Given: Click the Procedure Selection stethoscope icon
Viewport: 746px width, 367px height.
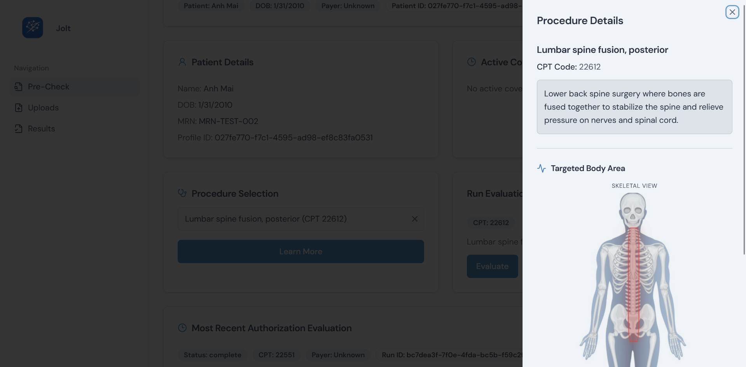Looking at the screenshot, I should [182, 193].
